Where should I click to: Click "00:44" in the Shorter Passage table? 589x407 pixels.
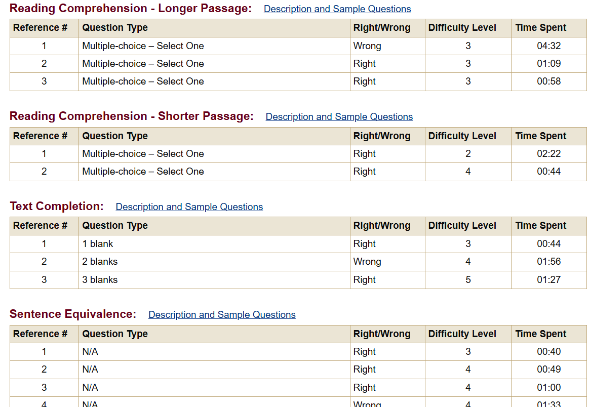(x=549, y=171)
